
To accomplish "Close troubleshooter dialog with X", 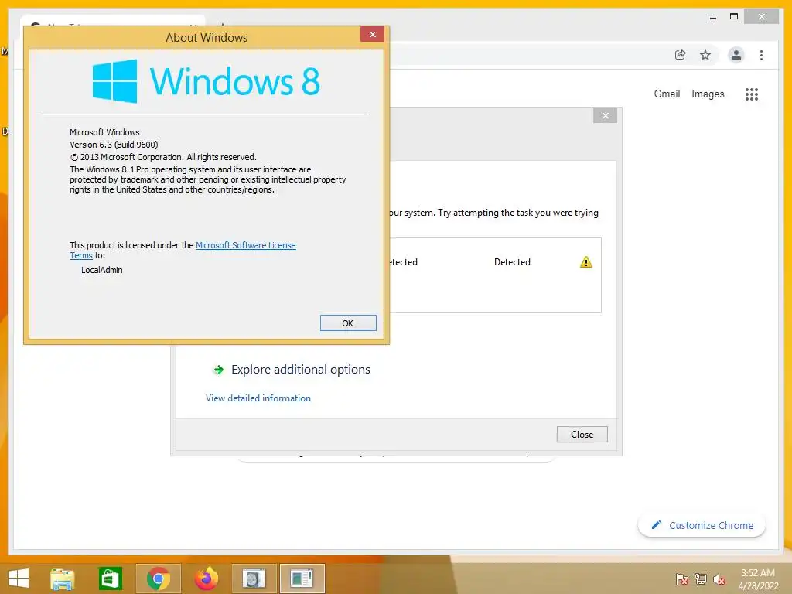I will point(605,116).
